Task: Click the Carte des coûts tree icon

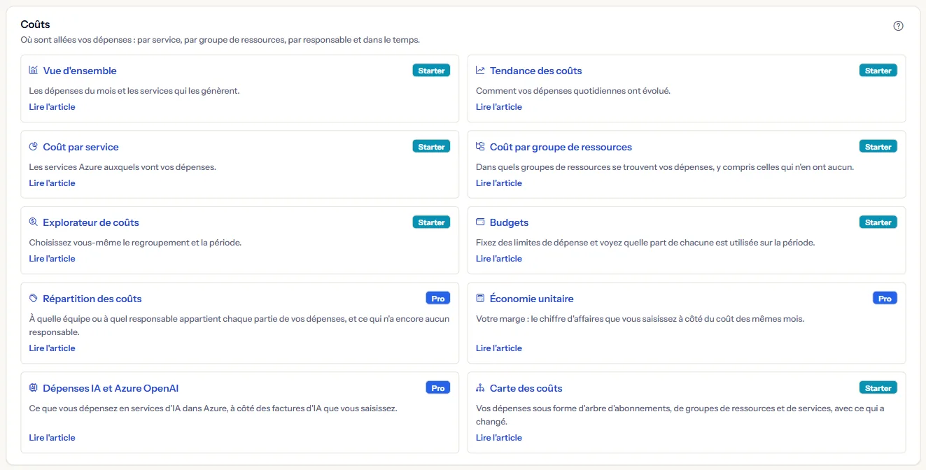Action: coord(480,388)
